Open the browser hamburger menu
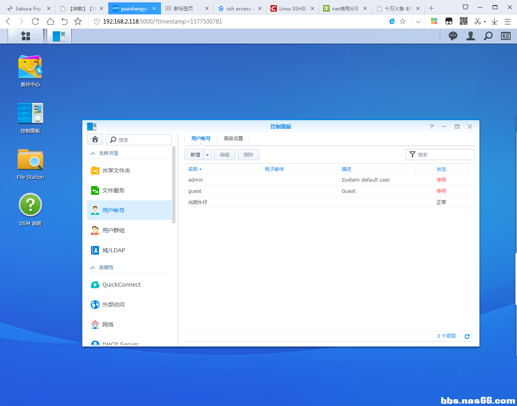This screenshot has width=517, height=406. 507,22
